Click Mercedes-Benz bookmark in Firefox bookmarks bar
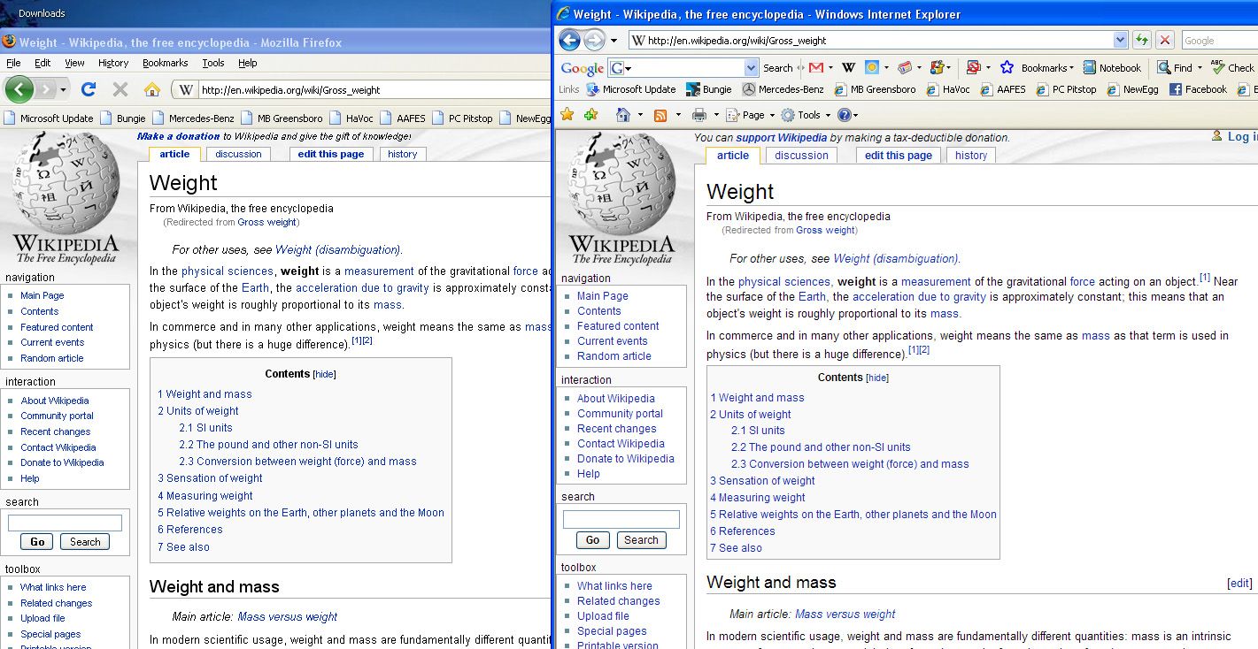 tap(192, 118)
